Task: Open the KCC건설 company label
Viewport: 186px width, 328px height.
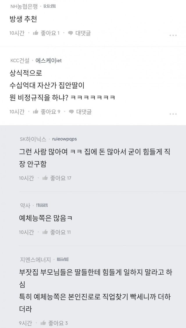Action: pos(19,61)
